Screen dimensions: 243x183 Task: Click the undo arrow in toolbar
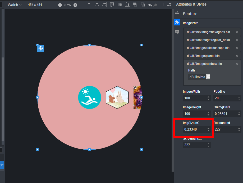point(150,5)
